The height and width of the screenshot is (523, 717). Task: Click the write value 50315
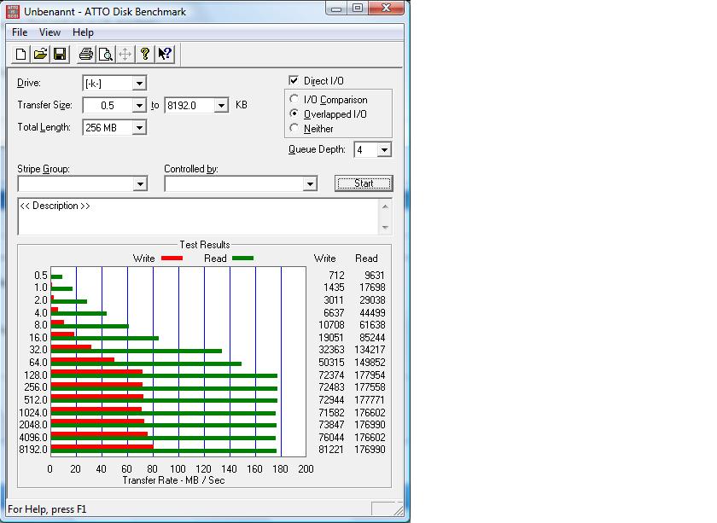pyautogui.click(x=331, y=363)
